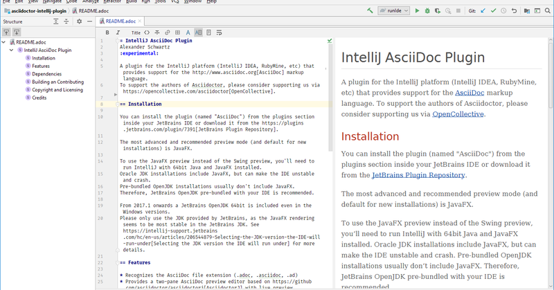The height and width of the screenshot is (290, 554).
Task: Switch to editor-only view (A icon)
Action: click(x=188, y=33)
